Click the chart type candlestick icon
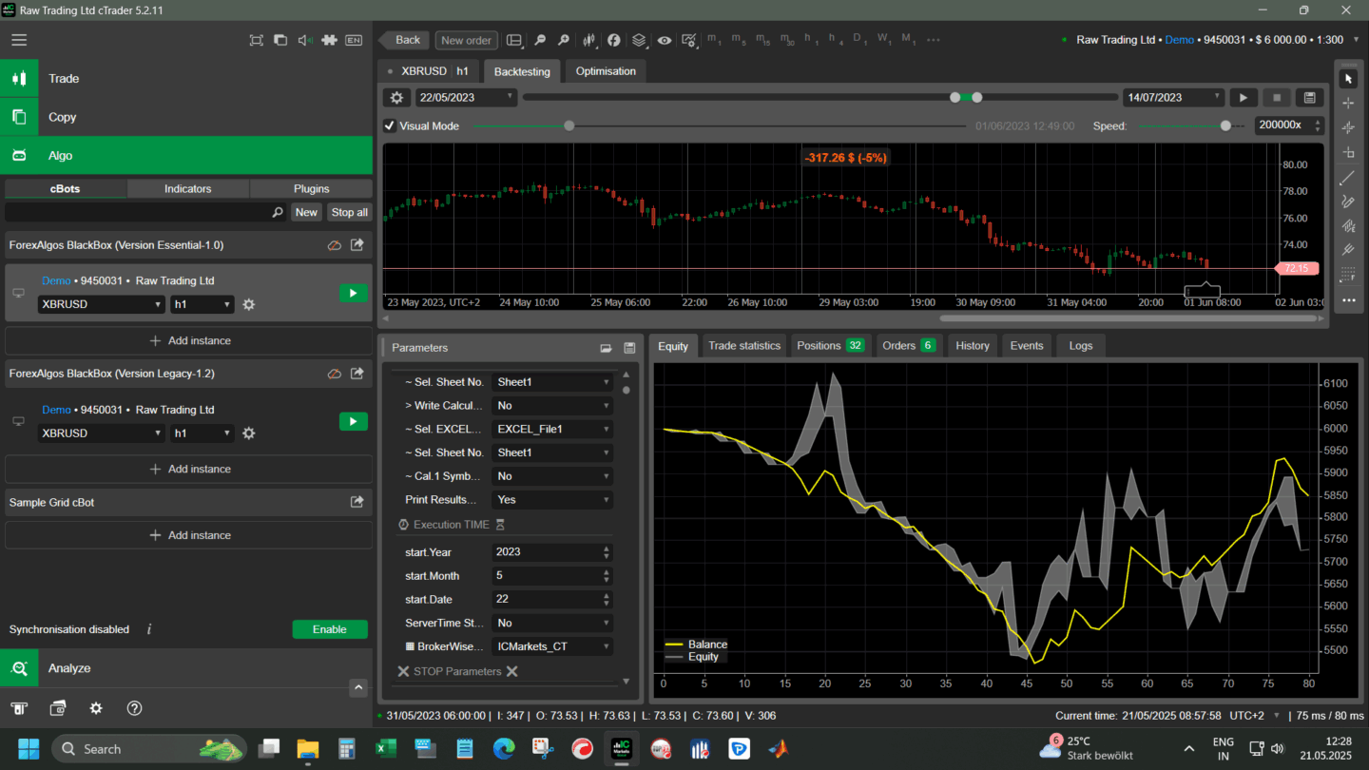 pyautogui.click(x=589, y=40)
